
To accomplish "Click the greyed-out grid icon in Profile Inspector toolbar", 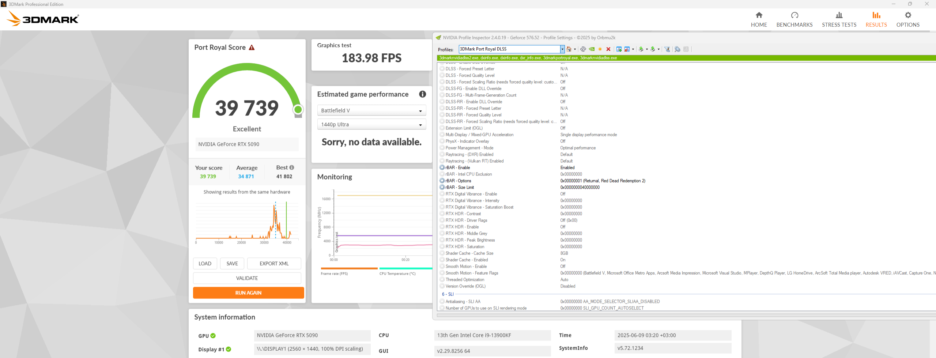I will pyautogui.click(x=686, y=49).
